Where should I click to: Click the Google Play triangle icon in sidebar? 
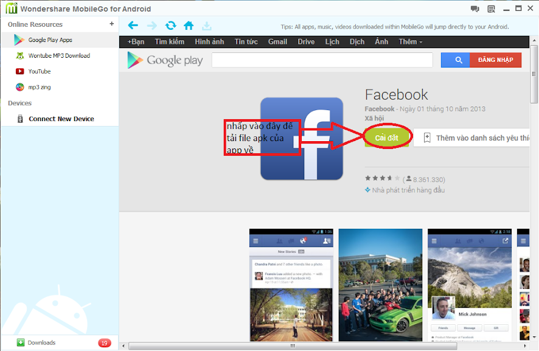[19, 40]
